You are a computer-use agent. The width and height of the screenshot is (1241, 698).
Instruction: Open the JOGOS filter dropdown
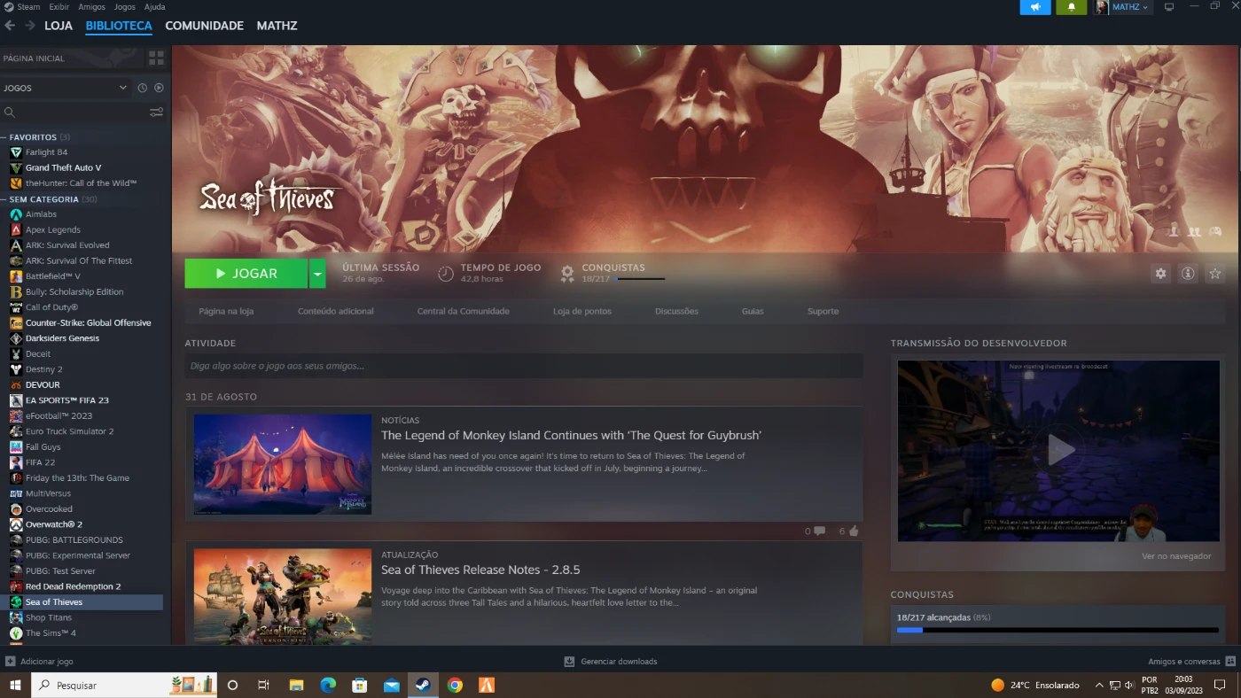click(66, 88)
